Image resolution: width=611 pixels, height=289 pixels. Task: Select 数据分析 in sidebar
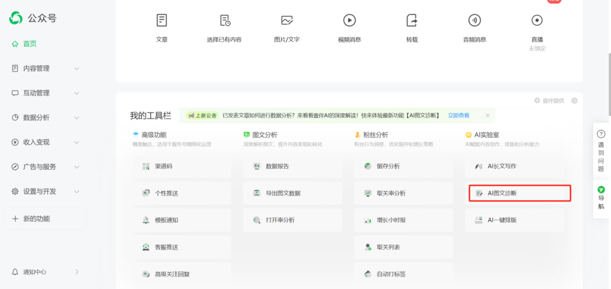(36, 118)
